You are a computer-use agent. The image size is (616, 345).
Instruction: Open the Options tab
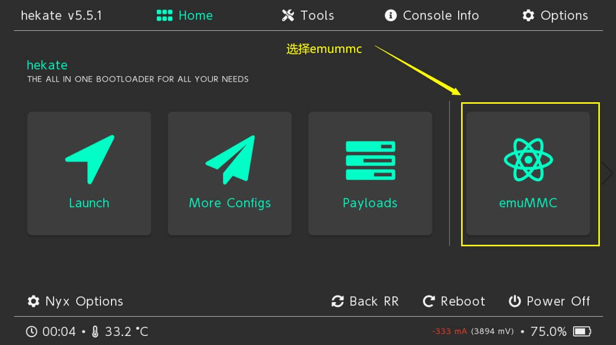555,16
